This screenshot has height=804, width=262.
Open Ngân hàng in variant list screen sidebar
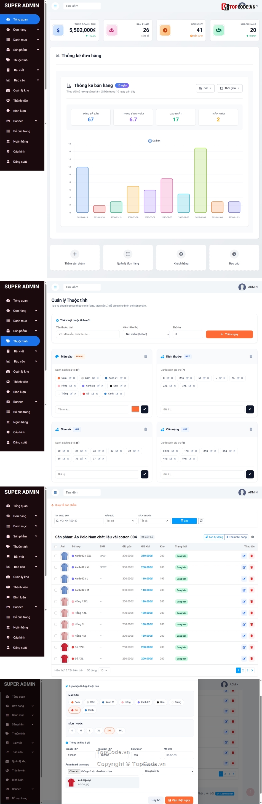coord(21,627)
